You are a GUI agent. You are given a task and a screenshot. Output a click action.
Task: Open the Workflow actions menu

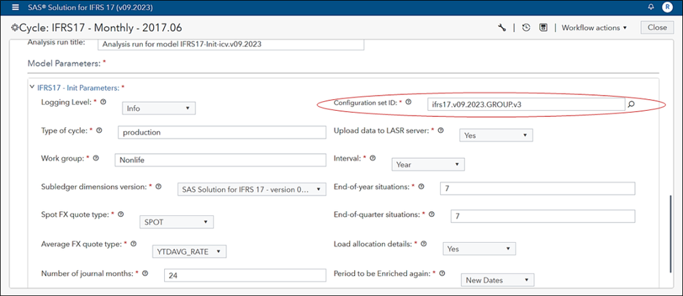[594, 28]
